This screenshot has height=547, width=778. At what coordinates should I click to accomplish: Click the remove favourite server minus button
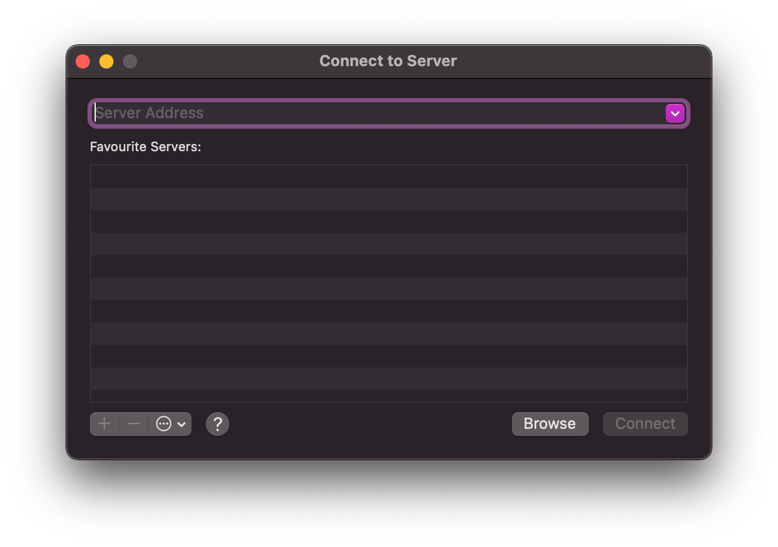[134, 424]
